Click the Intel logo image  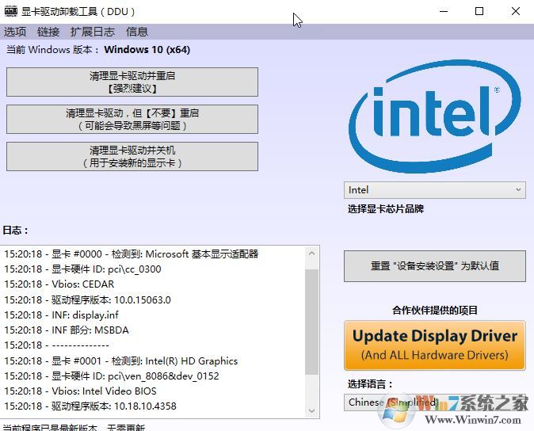(x=434, y=116)
